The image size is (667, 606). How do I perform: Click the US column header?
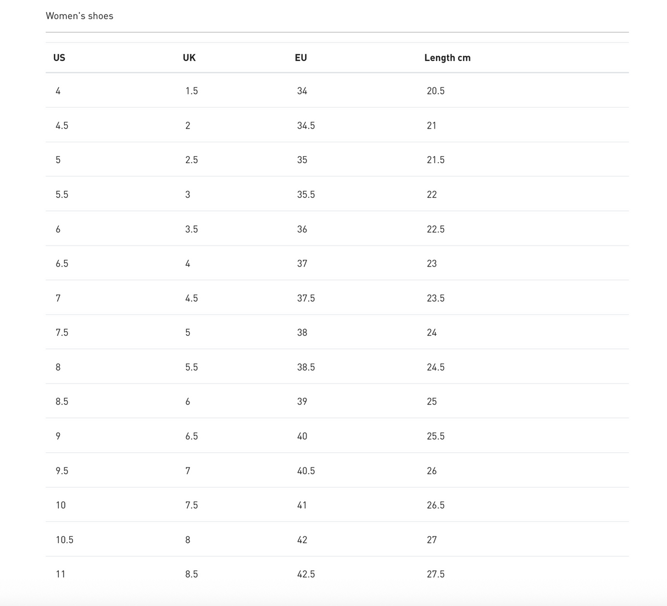tap(59, 58)
